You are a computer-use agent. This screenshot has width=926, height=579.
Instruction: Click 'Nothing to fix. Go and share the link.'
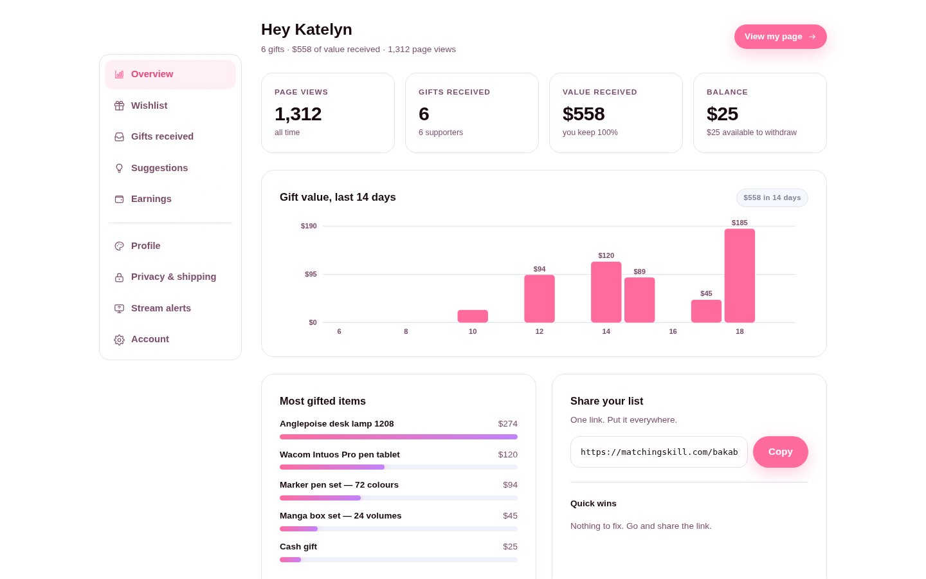[641, 526]
